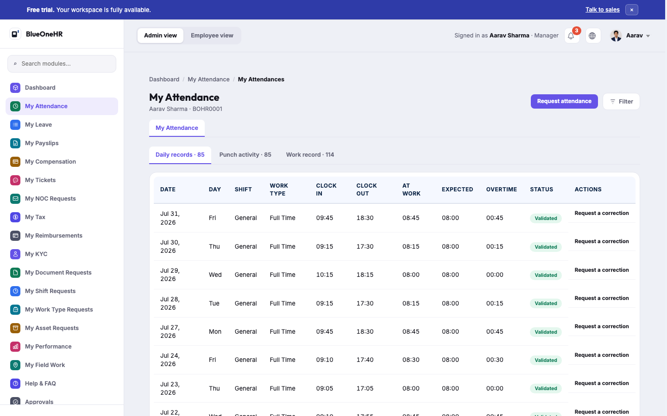Screen dimensions: 667x416
Task: Dismiss the free trial banner
Action: [x=631, y=10]
